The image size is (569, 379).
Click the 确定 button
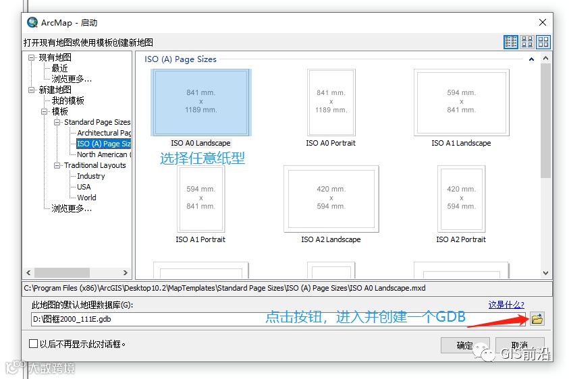465,345
